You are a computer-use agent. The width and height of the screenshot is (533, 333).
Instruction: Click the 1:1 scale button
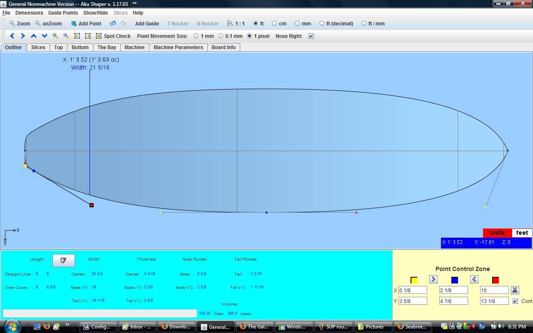[x=236, y=24]
